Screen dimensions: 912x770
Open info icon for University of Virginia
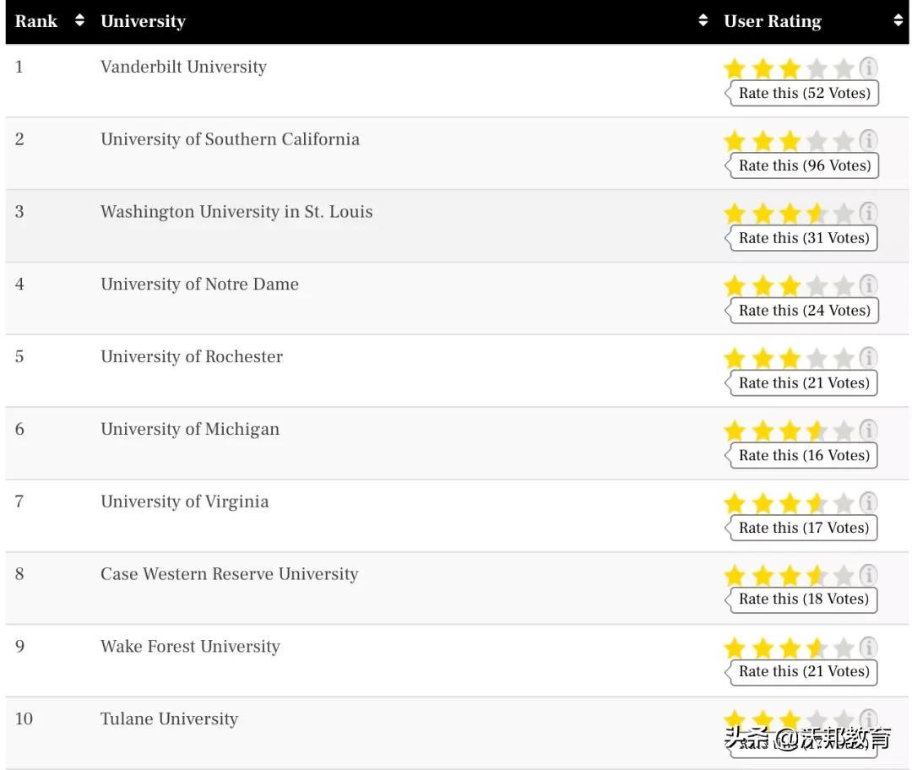(x=868, y=503)
